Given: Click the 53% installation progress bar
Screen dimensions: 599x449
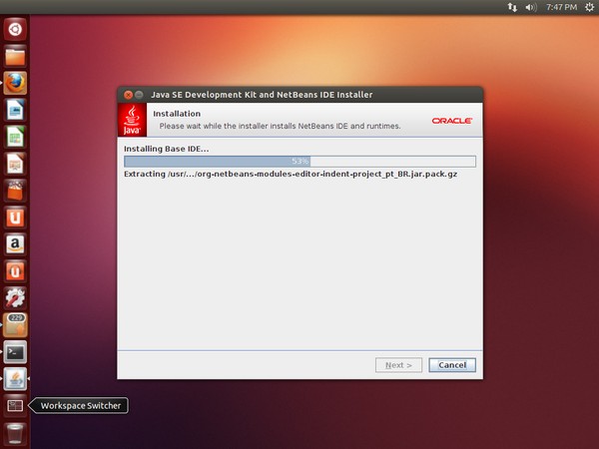Looking at the screenshot, I should [x=299, y=161].
